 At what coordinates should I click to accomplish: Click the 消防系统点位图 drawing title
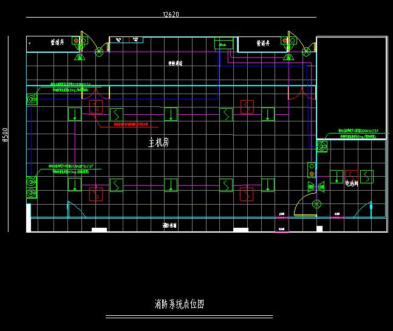[179, 304]
